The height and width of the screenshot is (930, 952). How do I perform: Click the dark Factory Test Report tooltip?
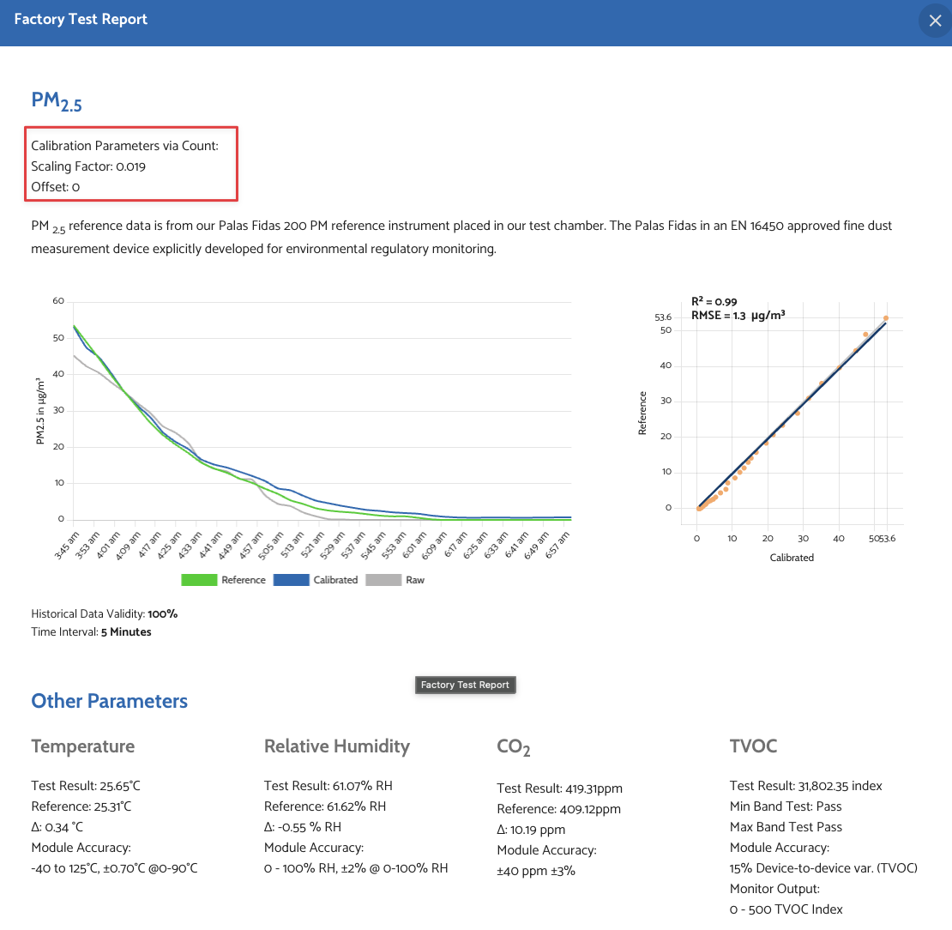click(x=465, y=685)
